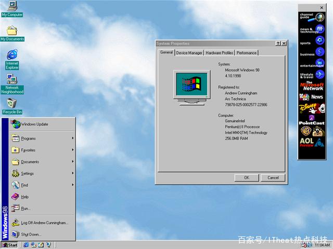Open the channel guide in the Channel Bar

click(x=312, y=17)
